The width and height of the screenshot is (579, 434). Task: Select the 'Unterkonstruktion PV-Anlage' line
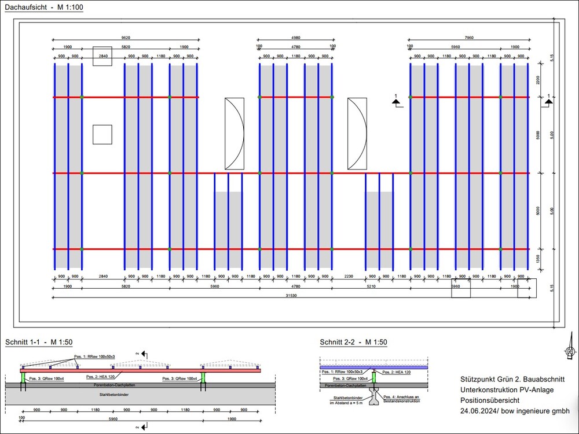click(x=507, y=389)
